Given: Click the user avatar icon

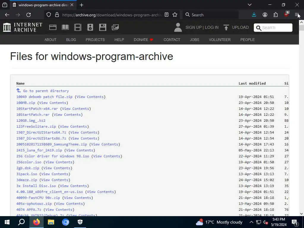Looking at the screenshot, I should point(178,27).
